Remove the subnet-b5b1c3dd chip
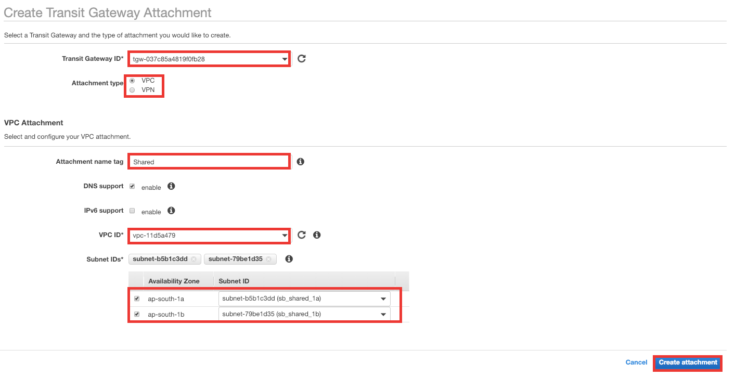The width and height of the screenshot is (735, 377). point(195,259)
